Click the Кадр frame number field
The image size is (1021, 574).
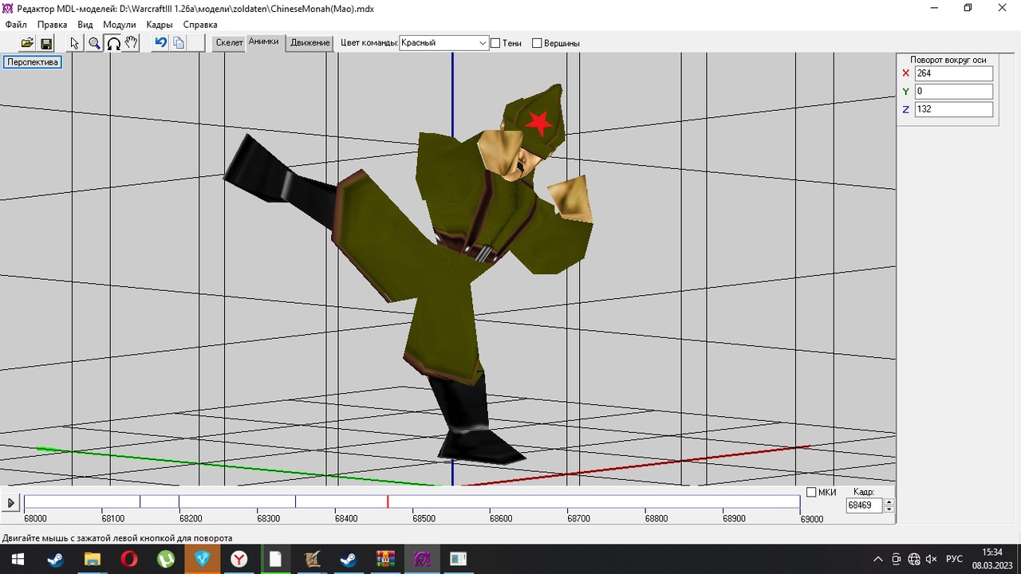[865, 505]
